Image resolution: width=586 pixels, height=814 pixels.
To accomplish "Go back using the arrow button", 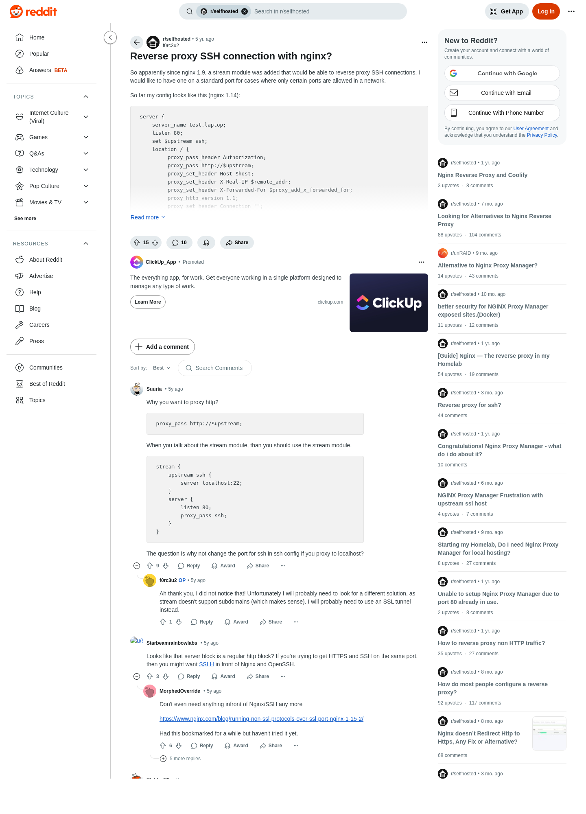I will [137, 42].
